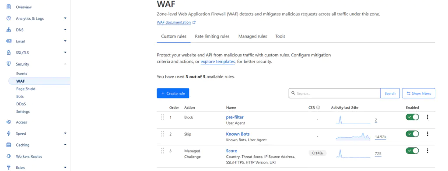Click the Managed Challenge action text
Image resolution: width=448 pixels, height=171 pixels.
192,154
